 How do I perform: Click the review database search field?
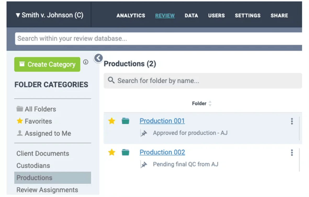159,39
